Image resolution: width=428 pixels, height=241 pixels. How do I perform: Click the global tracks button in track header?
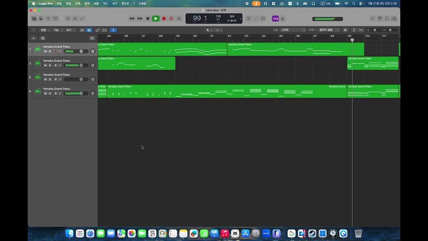(92, 38)
